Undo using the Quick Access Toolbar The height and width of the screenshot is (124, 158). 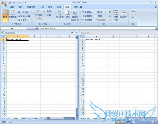click(x=14, y=2)
